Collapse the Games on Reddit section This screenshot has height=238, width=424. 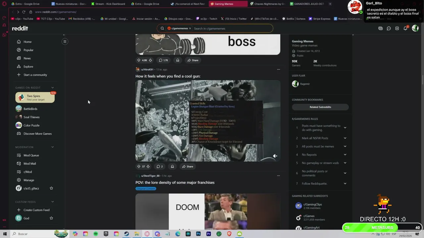click(x=52, y=88)
